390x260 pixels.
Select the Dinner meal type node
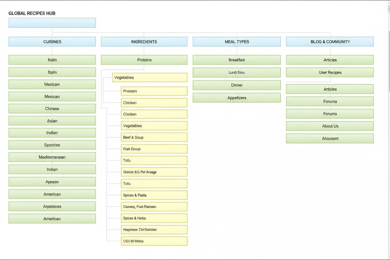click(237, 85)
